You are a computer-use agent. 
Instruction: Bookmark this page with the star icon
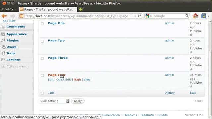(131, 16)
